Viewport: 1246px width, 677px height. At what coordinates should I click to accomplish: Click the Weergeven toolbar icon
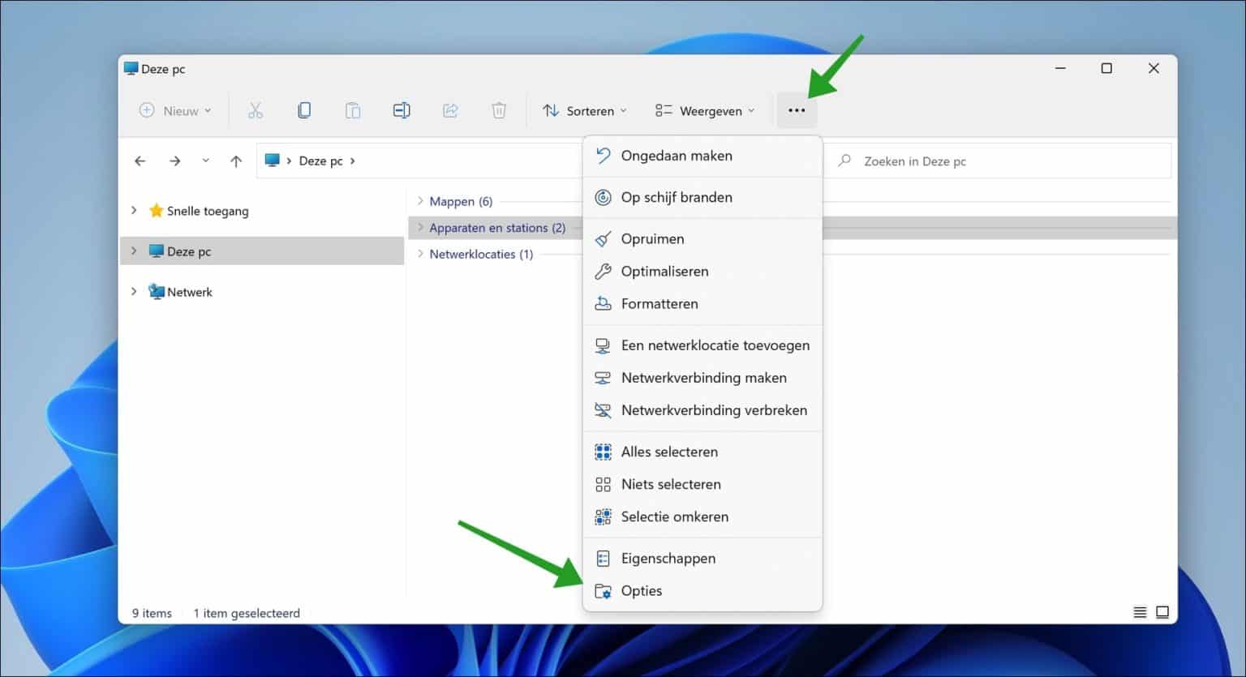(704, 110)
